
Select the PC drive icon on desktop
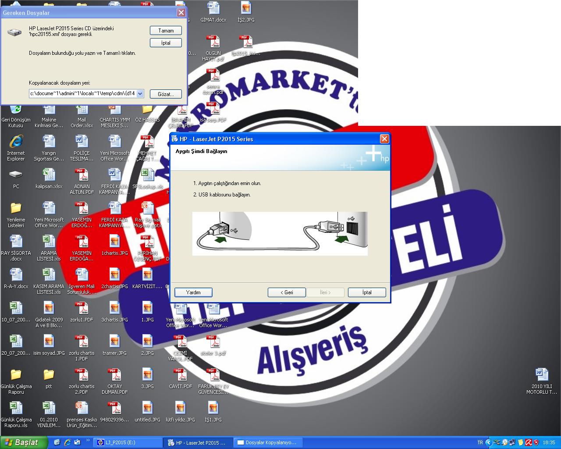tap(16, 175)
